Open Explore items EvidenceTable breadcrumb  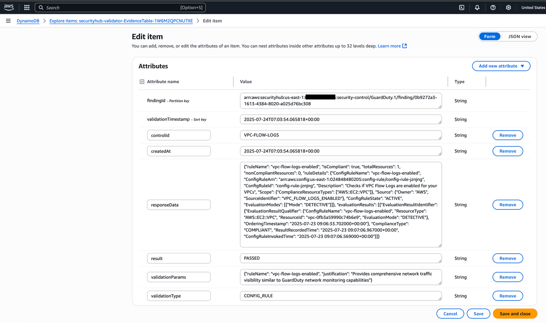121,21
